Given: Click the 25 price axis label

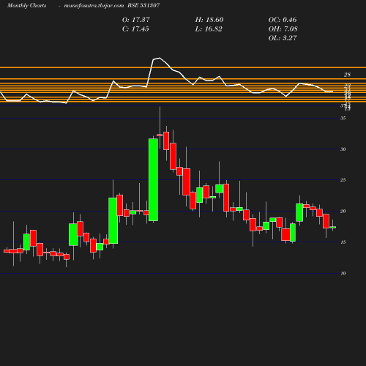Looking at the screenshot, I should pyautogui.click(x=343, y=180).
